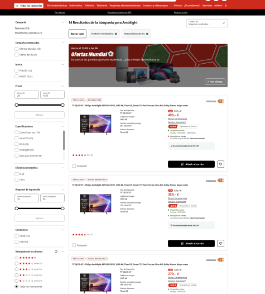This screenshot has width=265, height=294.
Task: Collapse the Eficiencia energética section
Action: [62, 168]
